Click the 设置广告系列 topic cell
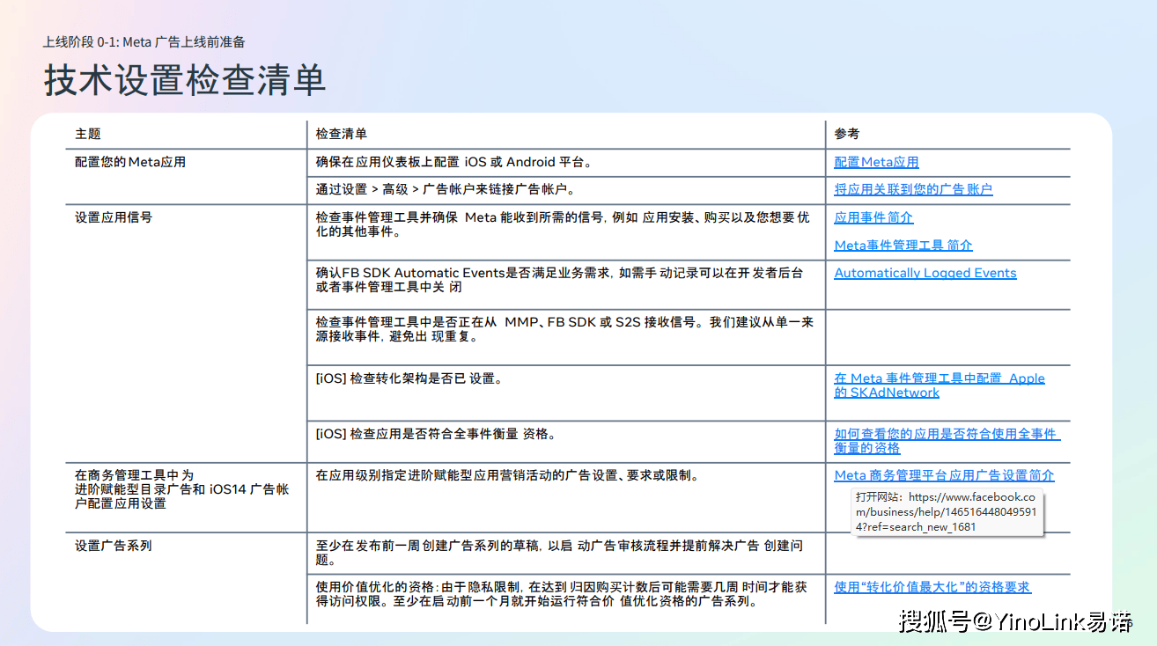Screen dimensions: 1157x646 pos(114,546)
